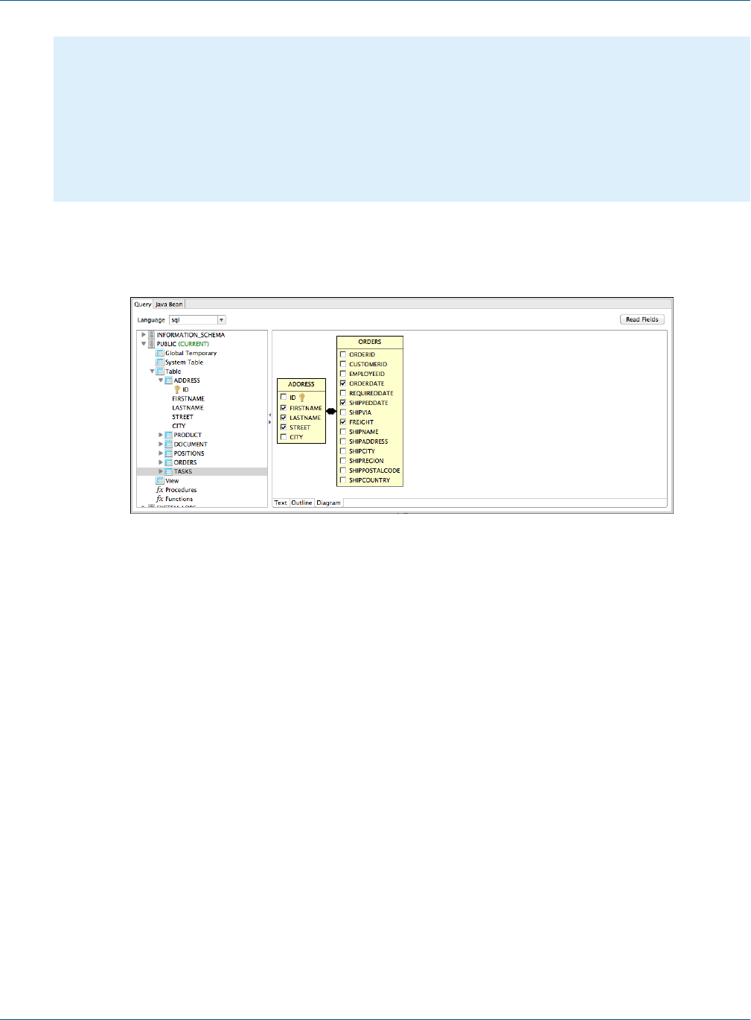Click the ADDRESS table icon in tree
Screen dimensions: 751x1020
coord(169,380)
